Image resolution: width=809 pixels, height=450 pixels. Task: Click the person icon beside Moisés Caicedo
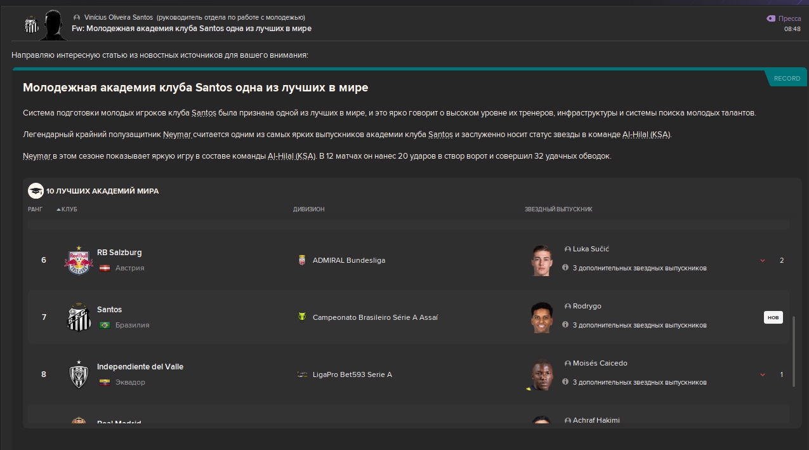[567, 364]
